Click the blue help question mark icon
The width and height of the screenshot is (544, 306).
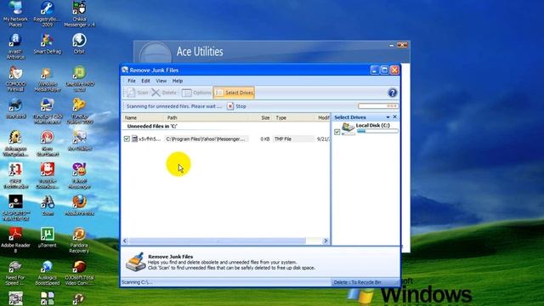(393, 93)
